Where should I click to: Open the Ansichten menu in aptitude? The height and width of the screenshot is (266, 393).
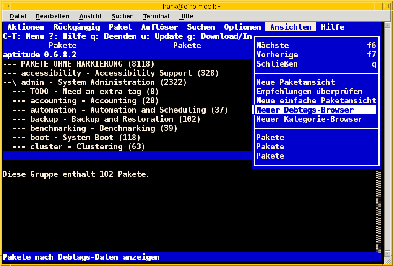[290, 27]
